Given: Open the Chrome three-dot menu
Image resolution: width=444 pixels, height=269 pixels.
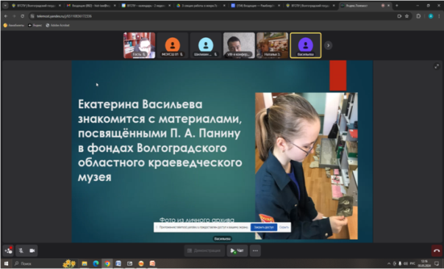Looking at the screenshot, I should [440, 16].
